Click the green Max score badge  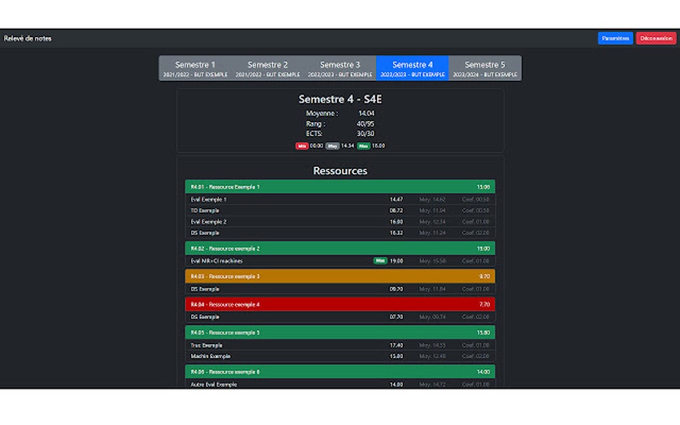pyautogui.click(x=363, y=146)
